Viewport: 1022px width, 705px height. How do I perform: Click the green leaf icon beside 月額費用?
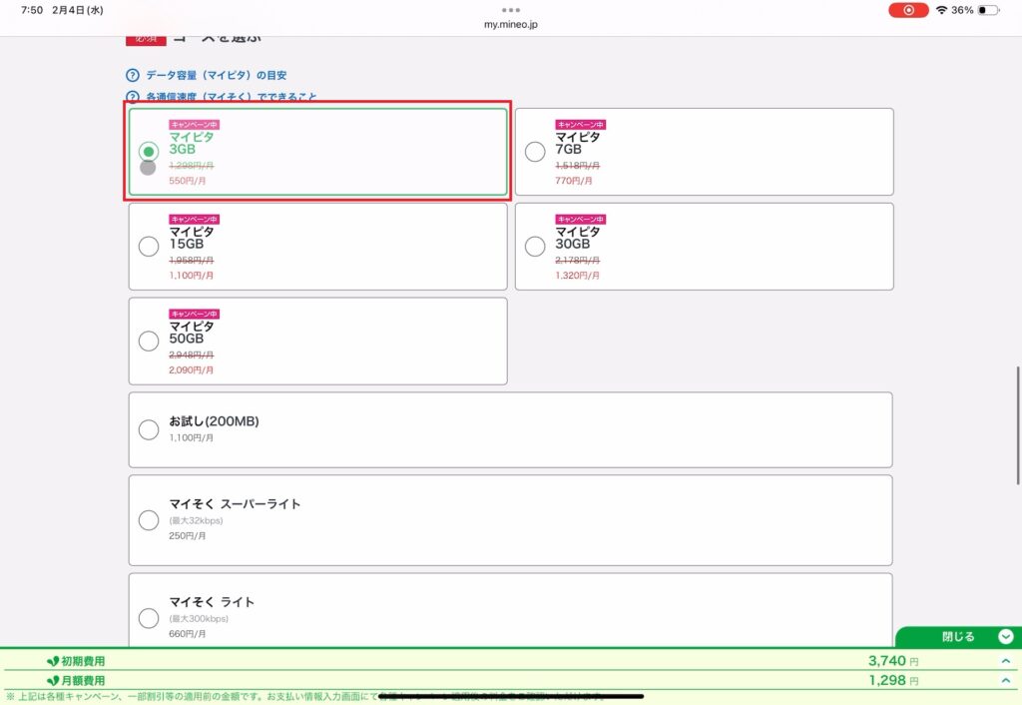[53, 680]
